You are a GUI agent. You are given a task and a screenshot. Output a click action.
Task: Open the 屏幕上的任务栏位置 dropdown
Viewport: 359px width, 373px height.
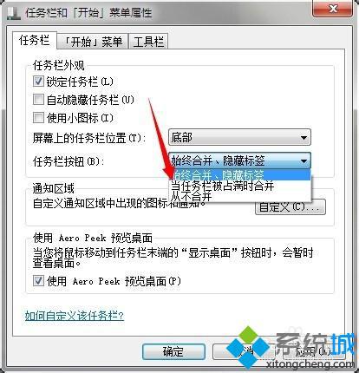tap(304, 138)
